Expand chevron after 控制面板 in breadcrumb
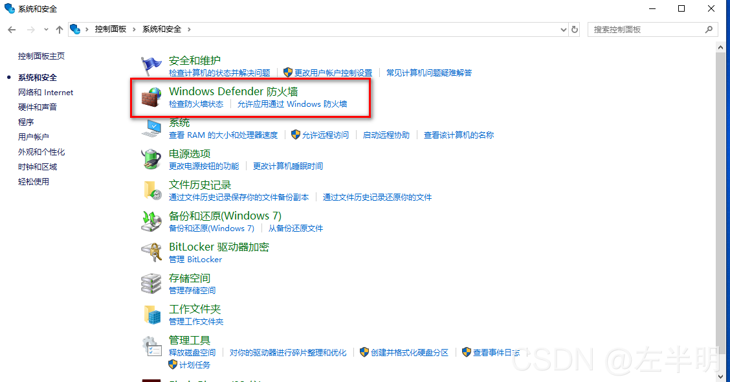 134,29
